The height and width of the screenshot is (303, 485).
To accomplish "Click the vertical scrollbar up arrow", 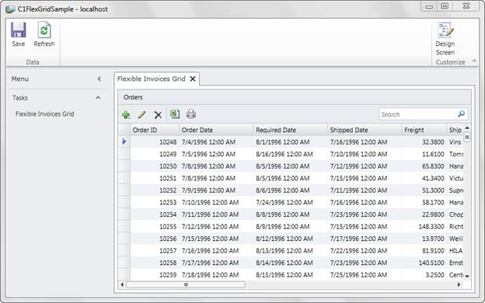I will pyautogui.click(x=467, y=127).
